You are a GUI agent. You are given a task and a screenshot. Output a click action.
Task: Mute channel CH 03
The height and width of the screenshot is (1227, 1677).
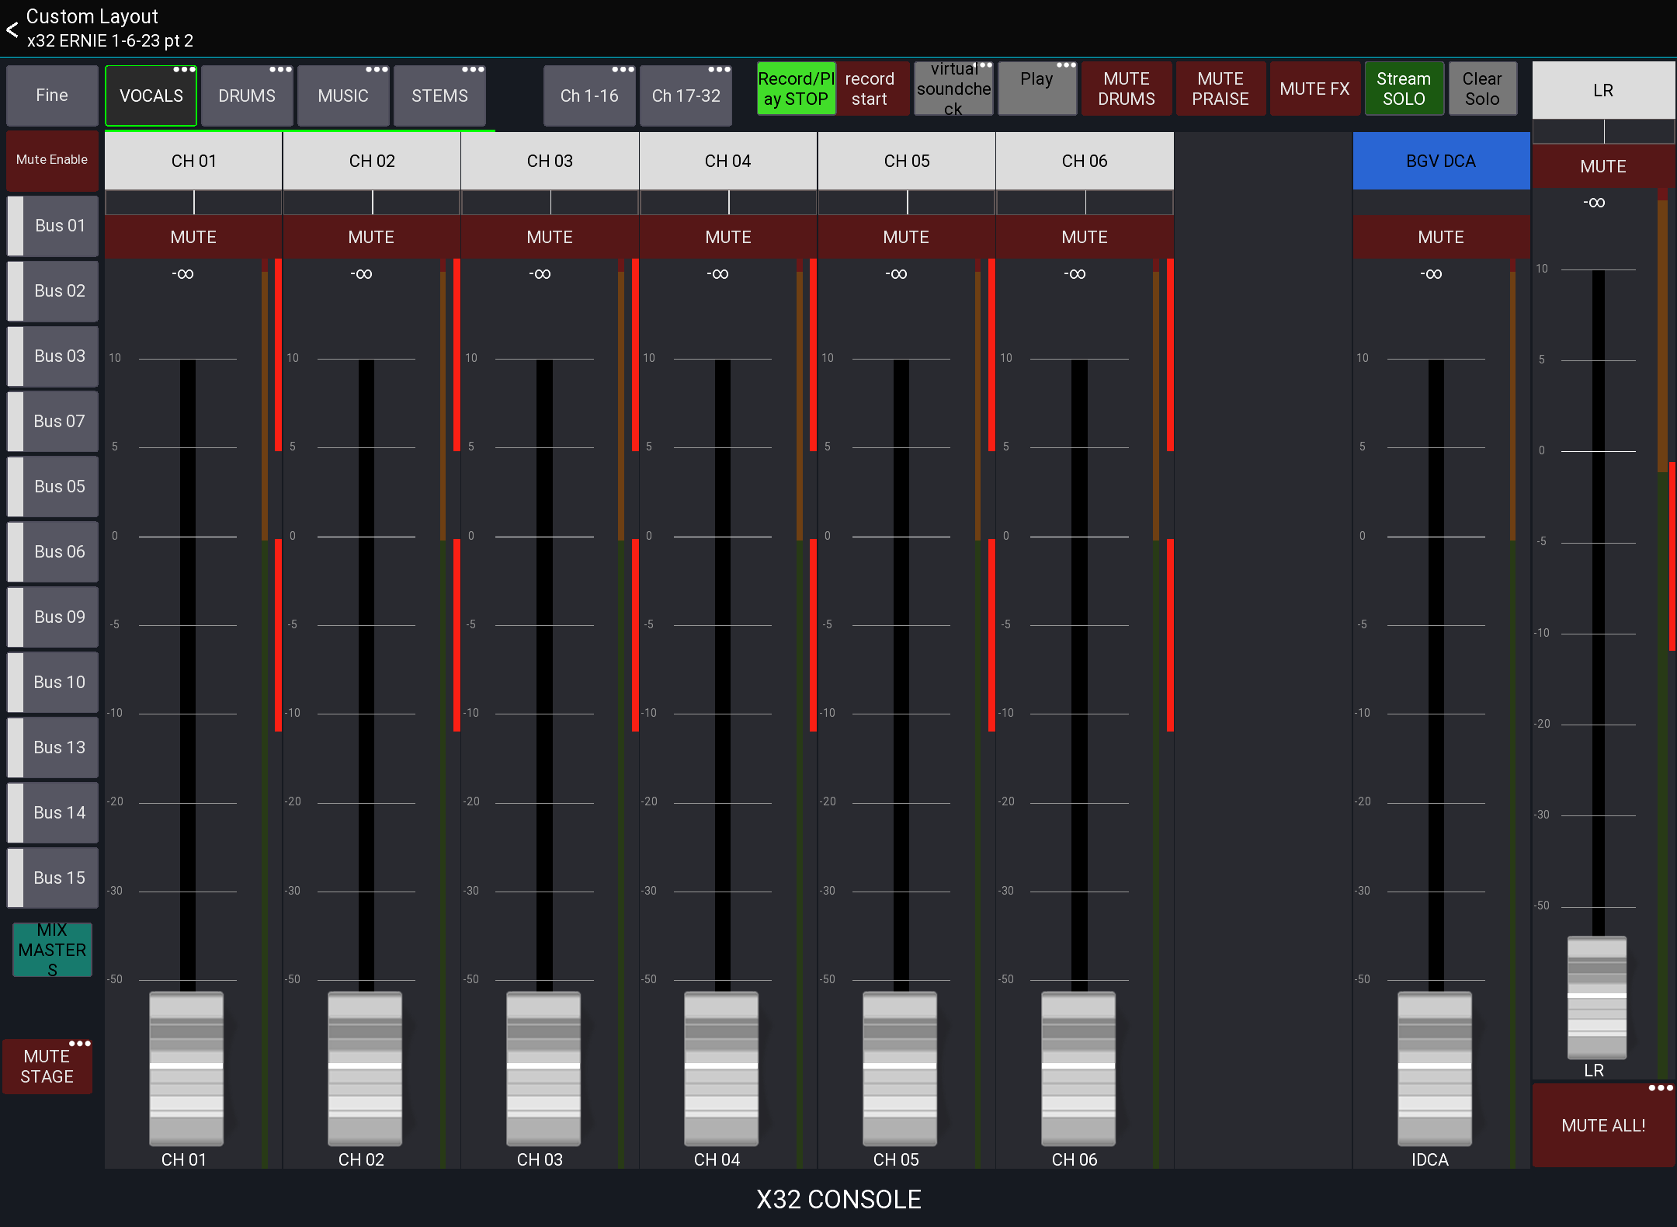(x=550, y=237)
